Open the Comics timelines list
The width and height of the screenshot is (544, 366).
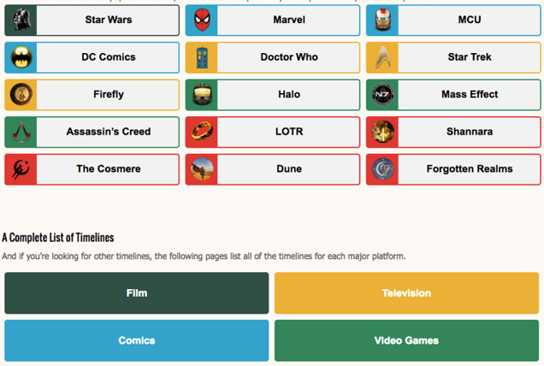pyautogui.click(x=136, y=340)
